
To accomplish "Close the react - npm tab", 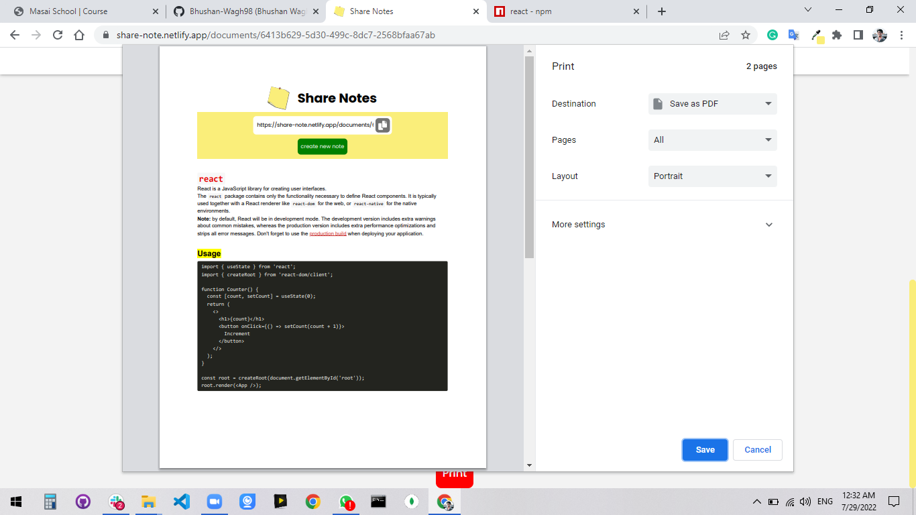I will [x=636, y=11].
